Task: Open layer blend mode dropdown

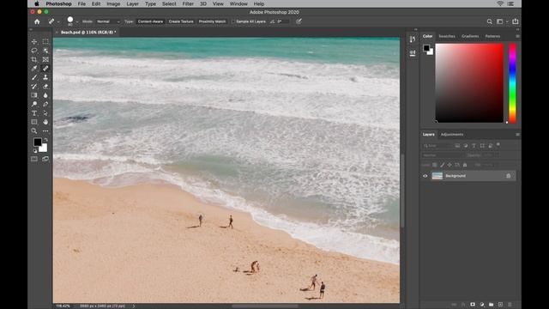Action: 443,155
